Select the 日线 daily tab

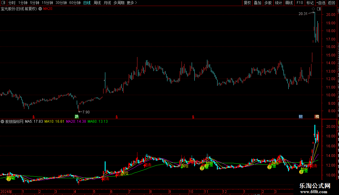87,3
